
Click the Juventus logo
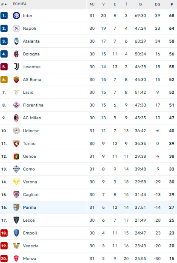click(x=16, y=67)
